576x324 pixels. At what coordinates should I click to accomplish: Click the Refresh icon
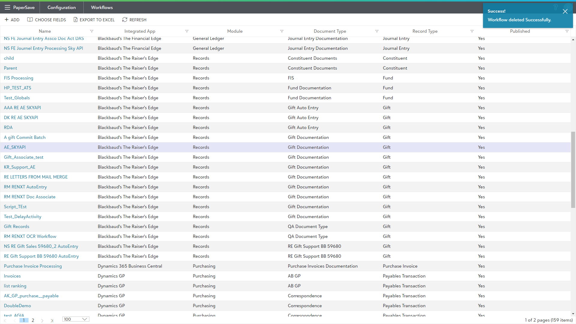[x=125, y=20]
